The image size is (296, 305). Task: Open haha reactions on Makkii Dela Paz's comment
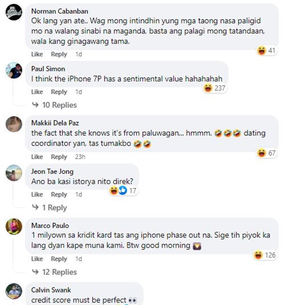[267, 153]
